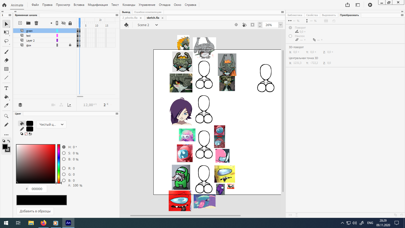Open the Transform panel options menu
This screenshot has height=228, width=405.
pos(402,15)
